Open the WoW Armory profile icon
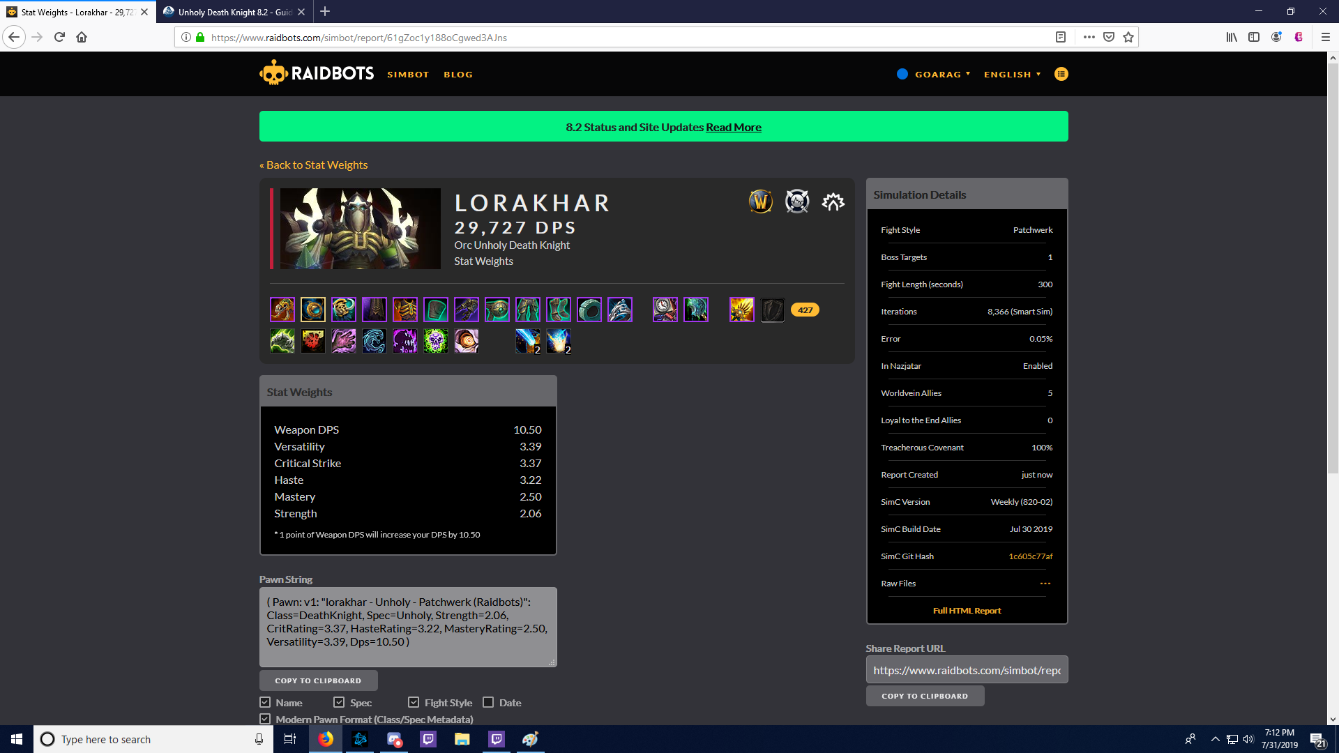The height and width of the screenshot is (753, 1339). pos(761,201)
